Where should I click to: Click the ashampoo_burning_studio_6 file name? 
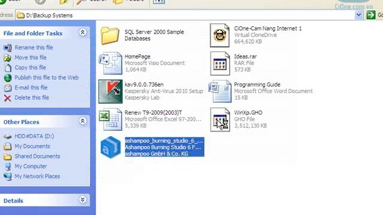click(x=163, y=141)
